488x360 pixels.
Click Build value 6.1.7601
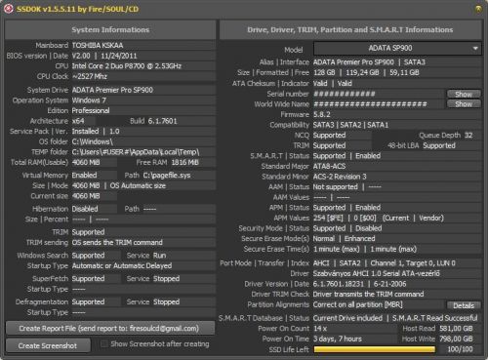(163, 121)
